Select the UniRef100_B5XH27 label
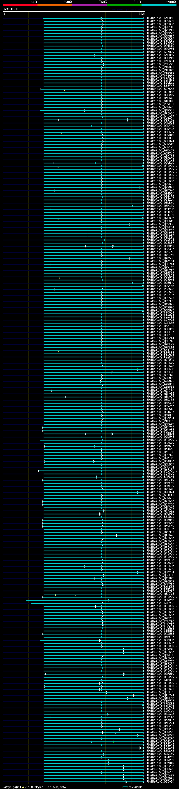Viewport: 179px width, 789px height. point(161,720)
